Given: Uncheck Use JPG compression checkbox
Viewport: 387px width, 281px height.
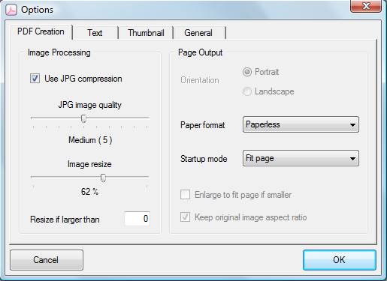Looking at the screenshot, I should (x=35, y=79).
